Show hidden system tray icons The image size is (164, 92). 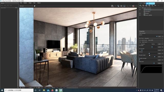point(137,90)
